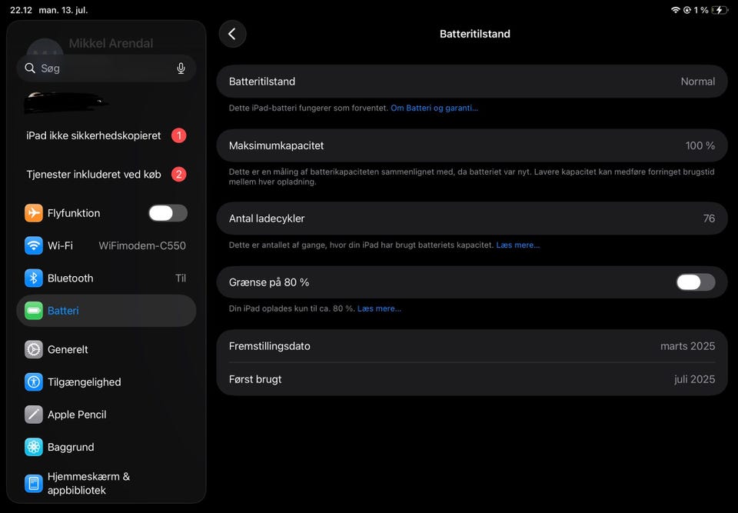The height and width of the screenshot is (513, 738).
Task: Select the green Batteri icon
Action: point(33,311)
